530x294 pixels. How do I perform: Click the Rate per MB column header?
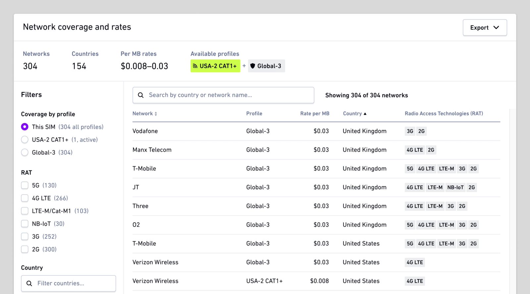315,113
